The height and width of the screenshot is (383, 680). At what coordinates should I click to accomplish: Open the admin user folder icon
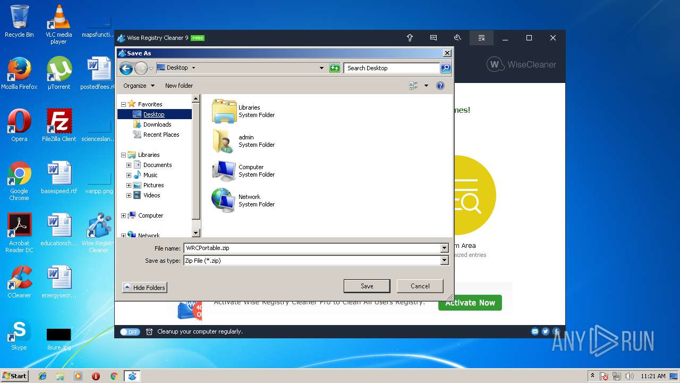pos(224,141)
